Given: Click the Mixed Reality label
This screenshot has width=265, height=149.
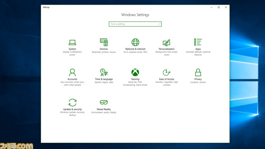Looking at the screenshot, I should [x=104, y=109].
